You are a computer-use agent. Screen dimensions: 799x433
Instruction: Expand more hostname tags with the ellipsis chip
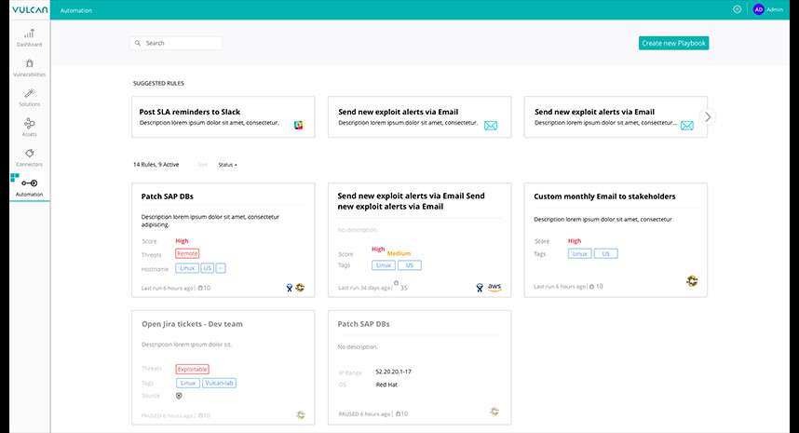pyautogui.click(x=221, y=268)
